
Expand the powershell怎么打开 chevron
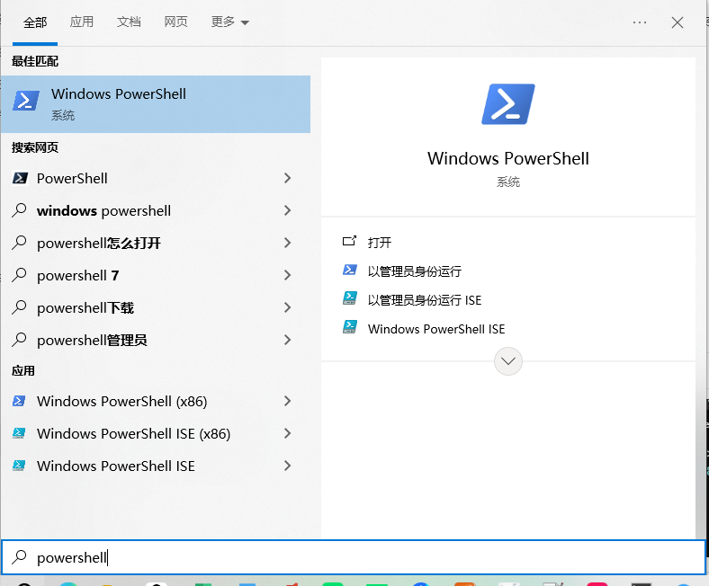click(287, 243)
